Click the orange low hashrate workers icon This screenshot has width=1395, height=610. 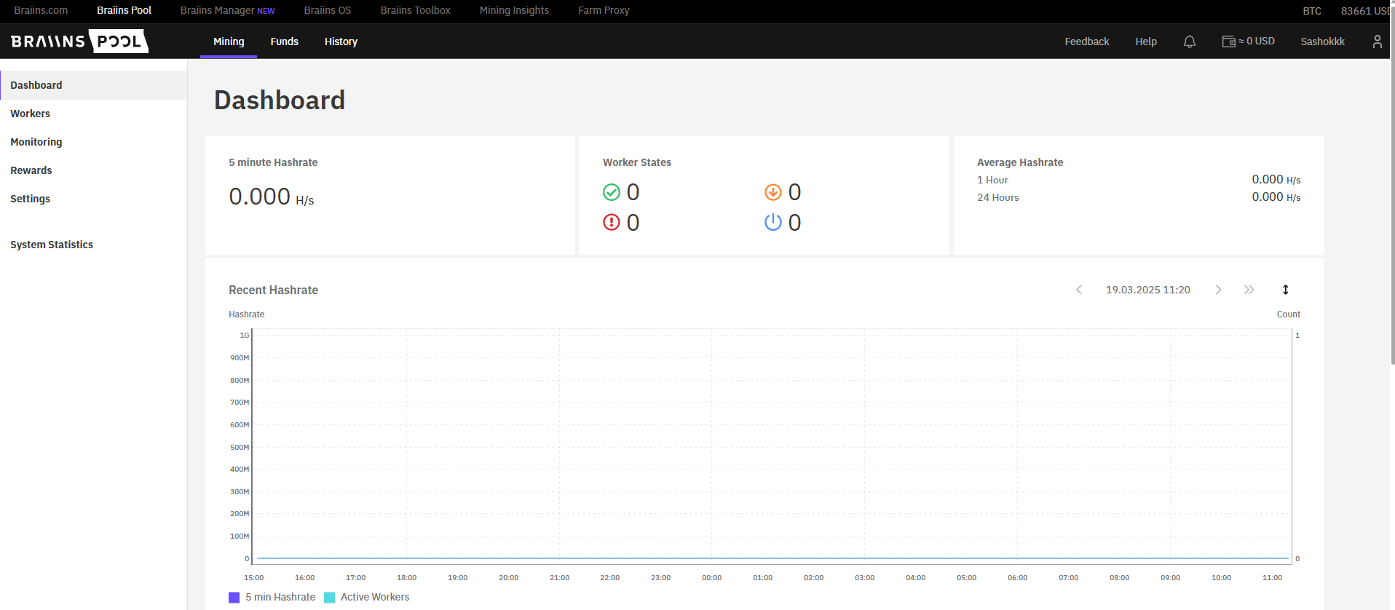click(772, 192)
